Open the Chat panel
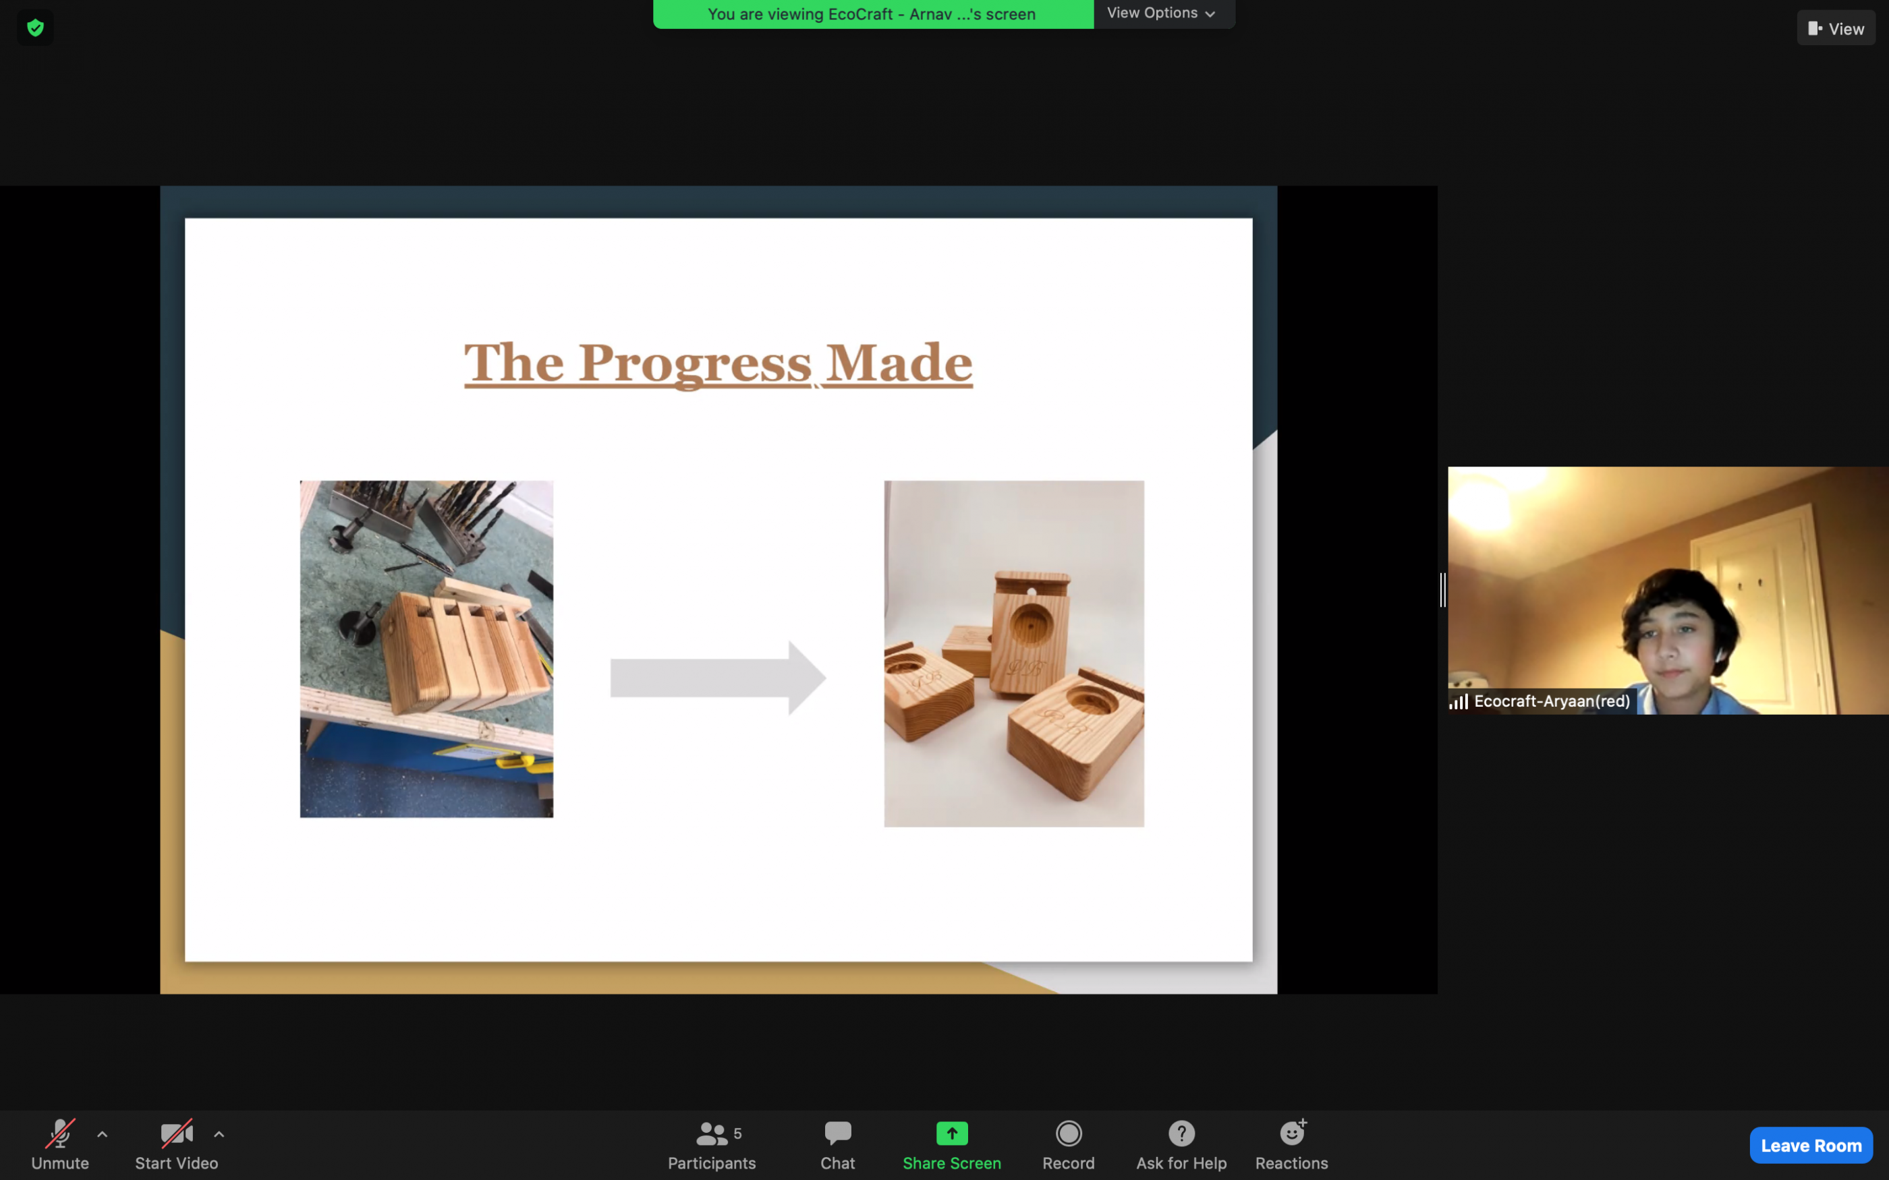Viewport: 1889px width, 1180px height. 837,1144
